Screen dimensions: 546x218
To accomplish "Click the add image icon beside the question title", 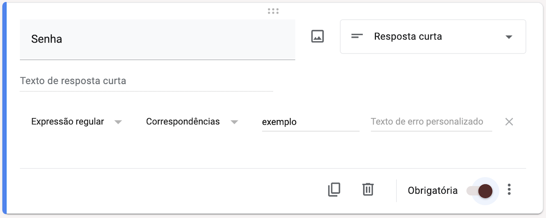I will [x=317, y=37].
